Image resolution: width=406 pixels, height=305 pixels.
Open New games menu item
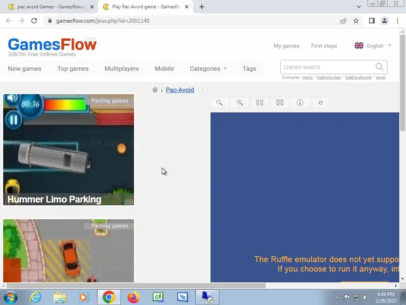25,68
